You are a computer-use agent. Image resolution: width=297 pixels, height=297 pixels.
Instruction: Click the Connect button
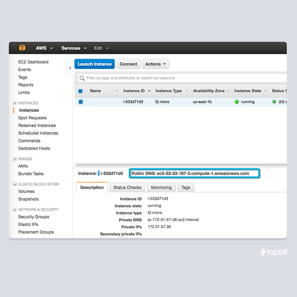(128, 64)
